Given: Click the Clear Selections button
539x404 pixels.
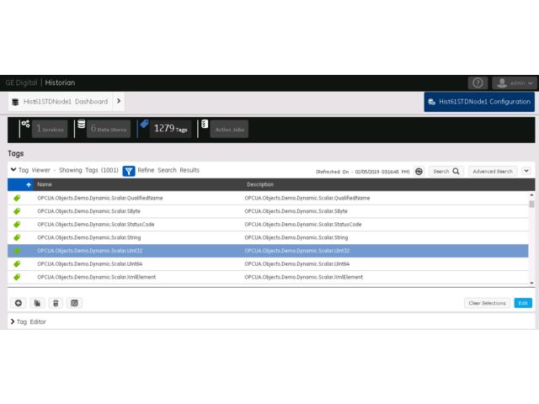Looking at the screenshot, I should [x=487, y=303].
